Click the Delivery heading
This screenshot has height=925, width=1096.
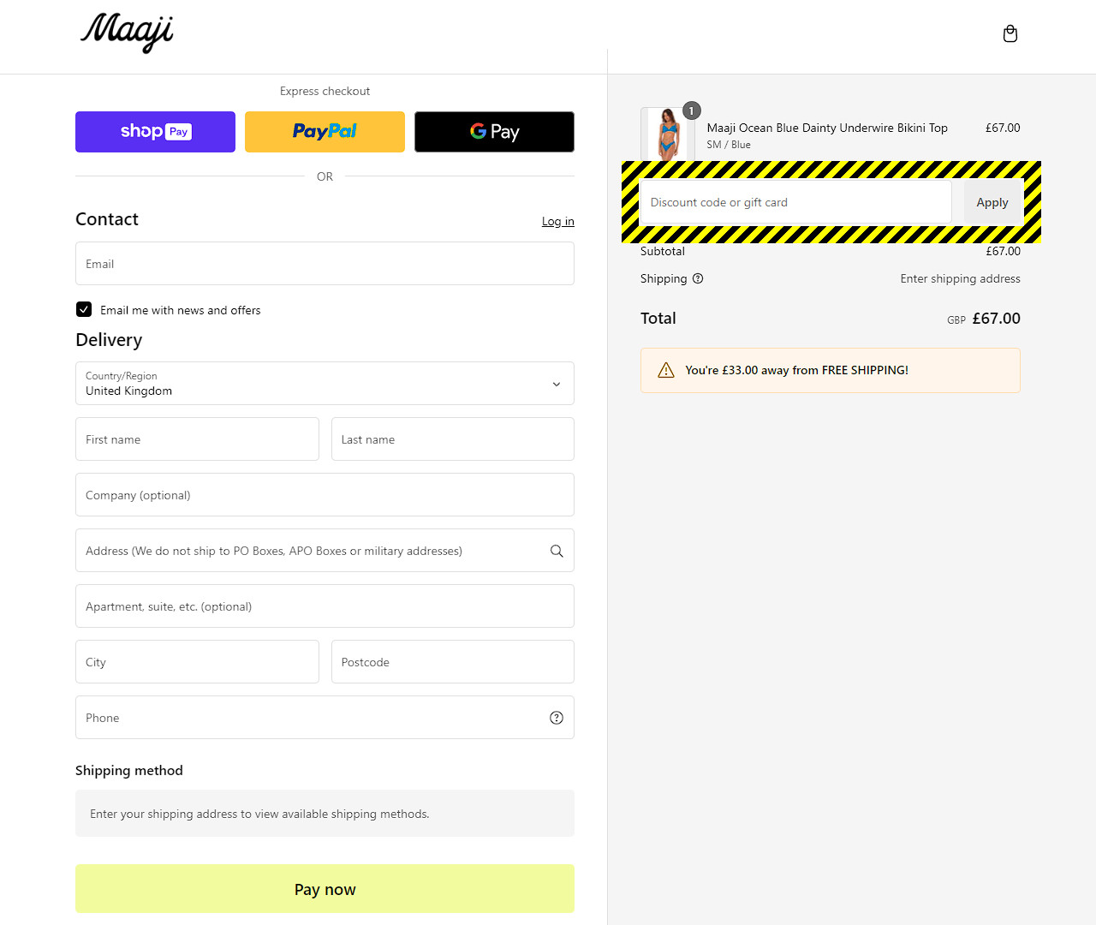coord(109,340)
